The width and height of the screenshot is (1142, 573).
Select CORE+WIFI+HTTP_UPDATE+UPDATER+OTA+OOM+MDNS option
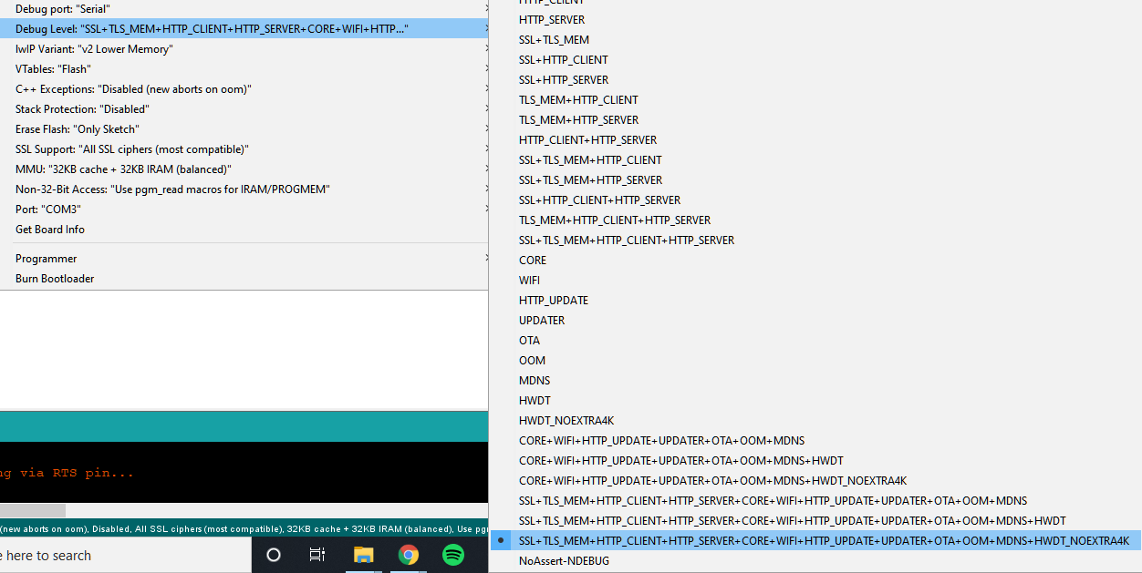815,441
